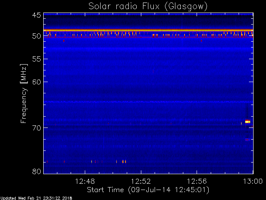This screenshot has width=266, height=200.
Task: Click the 13:00 time tick label
Action: [x=253, y=181]
